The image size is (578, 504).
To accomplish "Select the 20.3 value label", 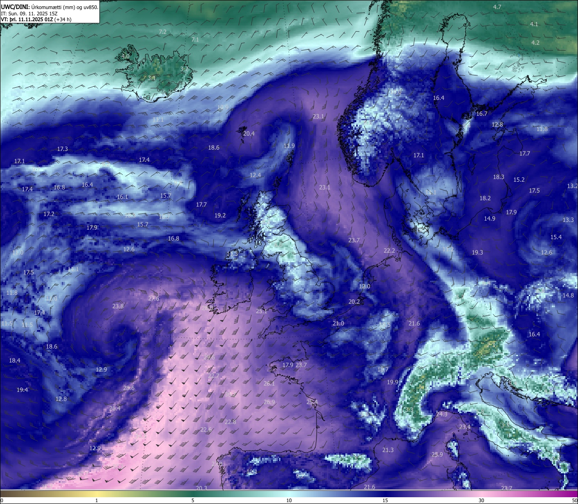I will tap(201, 488).
